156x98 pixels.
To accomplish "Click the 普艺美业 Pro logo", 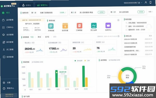I will 8,6.
